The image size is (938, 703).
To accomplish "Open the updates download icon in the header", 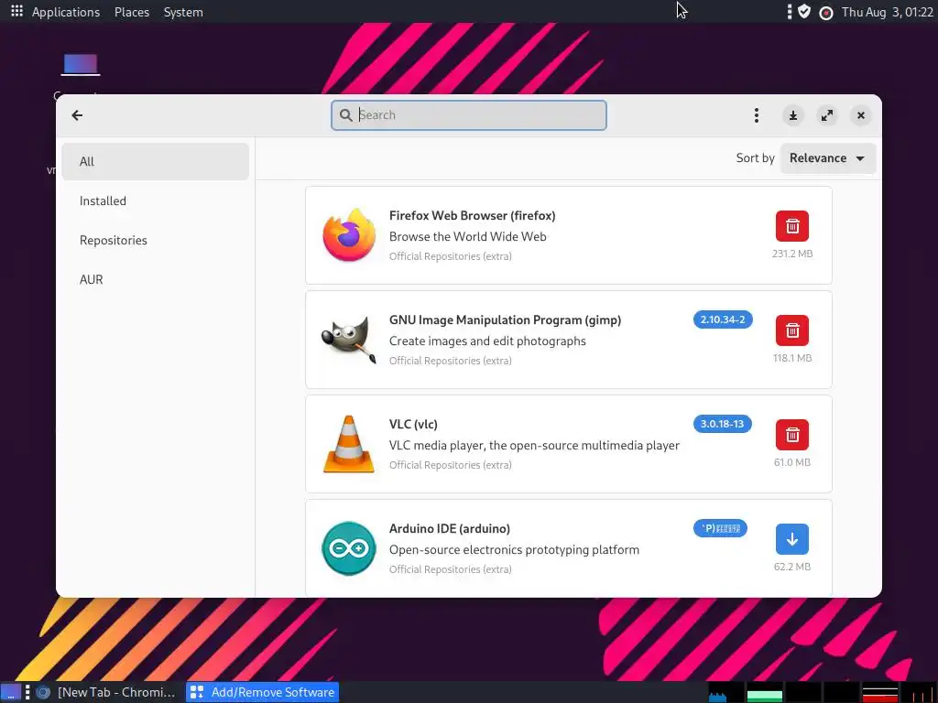I will (793, 115).
